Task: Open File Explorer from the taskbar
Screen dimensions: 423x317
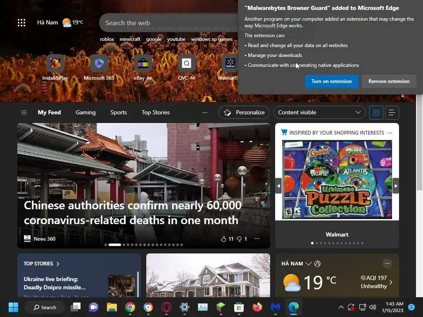Action: [x=112, y=307]
